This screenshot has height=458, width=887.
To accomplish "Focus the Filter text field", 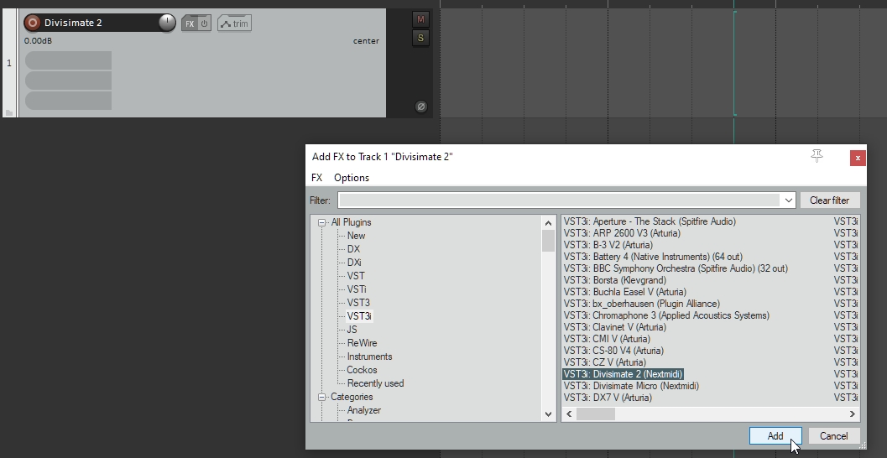I will click(559, 200).
